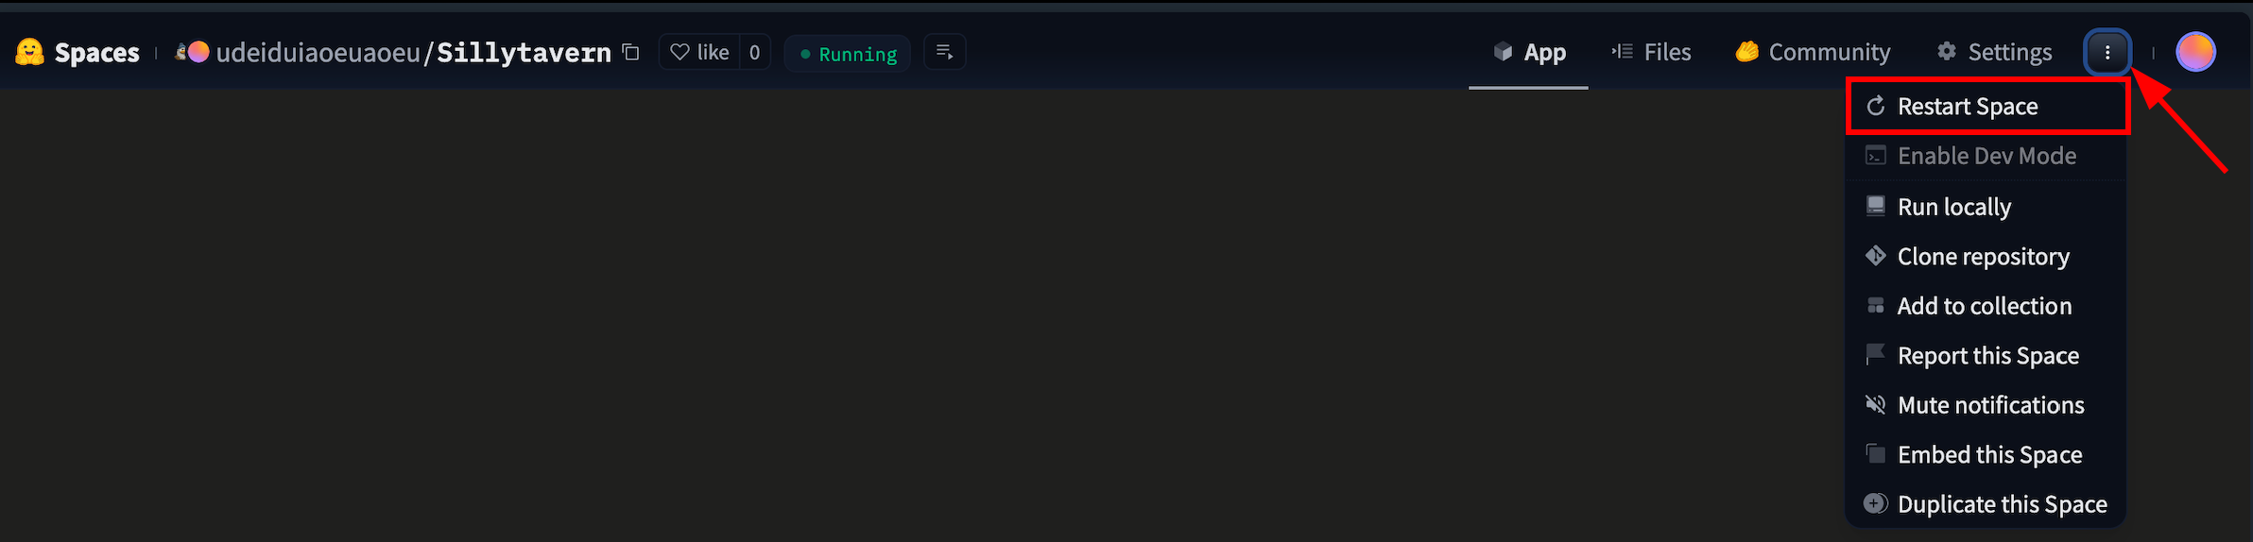Select Embed this Space option
The width and height of the screenshot is (2253, 542).
pos(1986,455)
